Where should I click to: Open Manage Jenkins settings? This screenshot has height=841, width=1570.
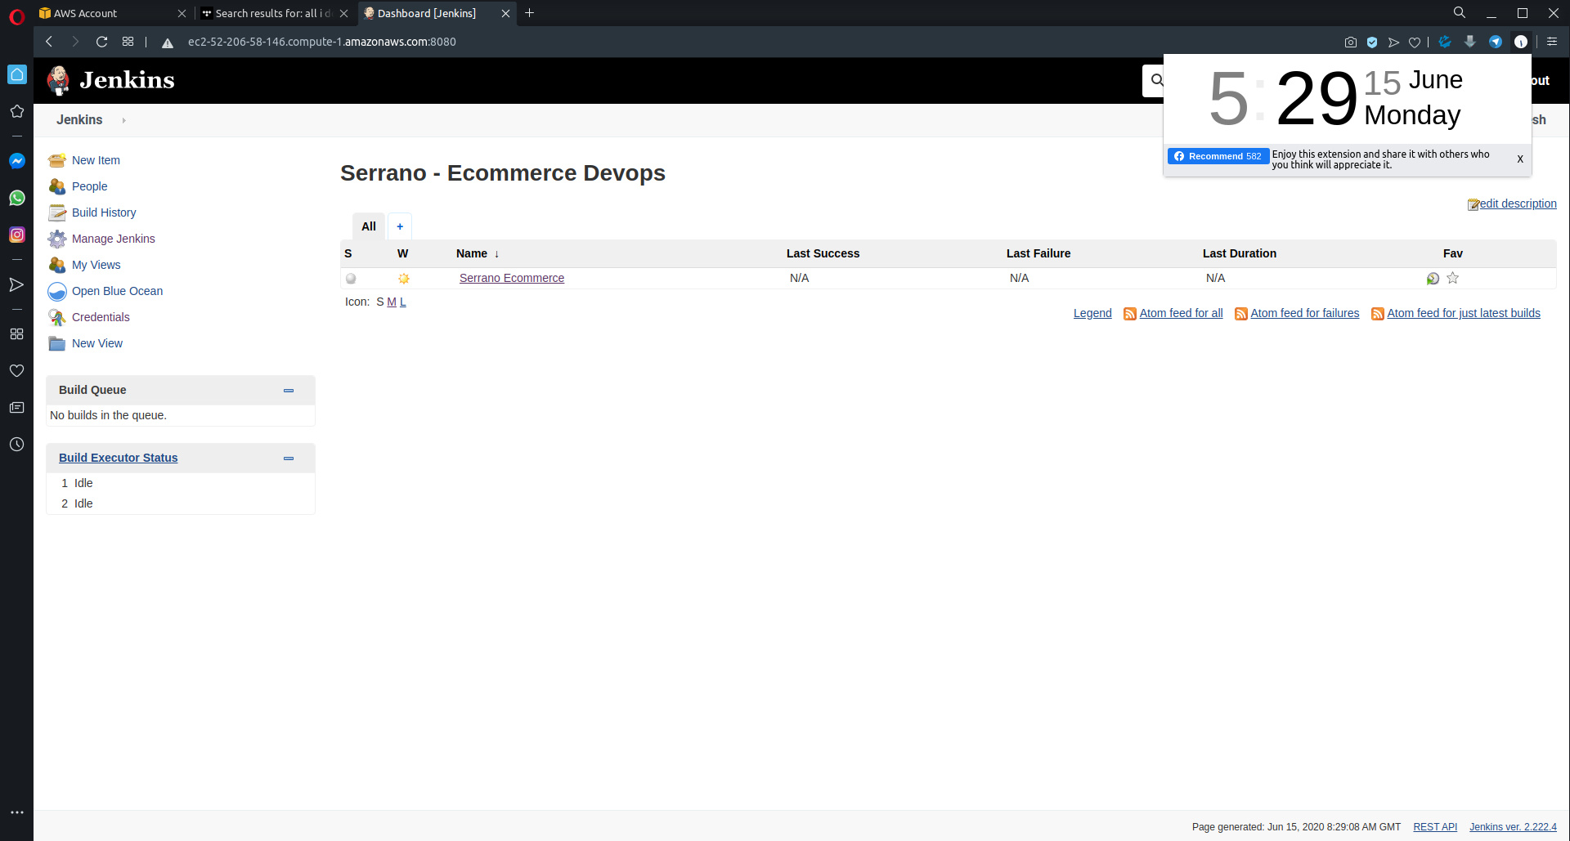pos(113,239)
